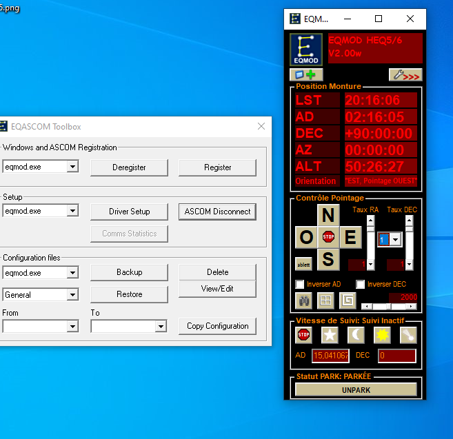Stop tracking with the Suivi STOP icon

pyautogui.click(x=303, y=336)
